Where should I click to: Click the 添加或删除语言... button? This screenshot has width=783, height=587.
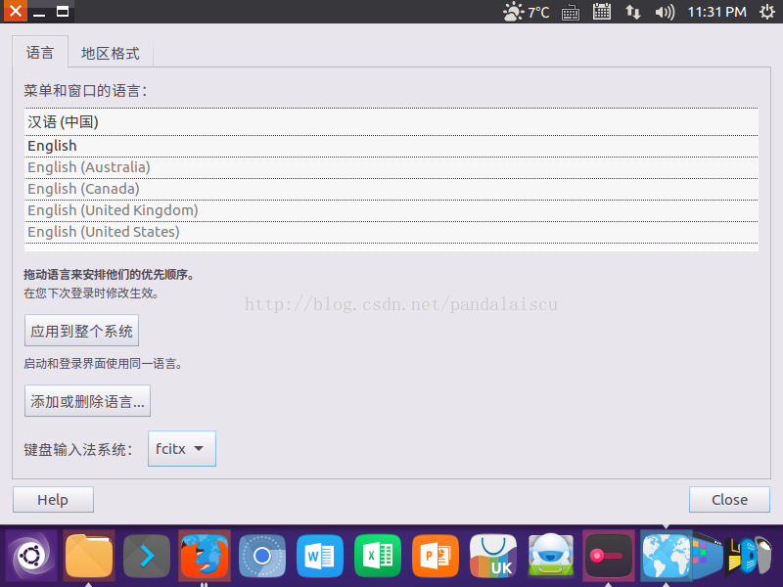pos(87,401)
